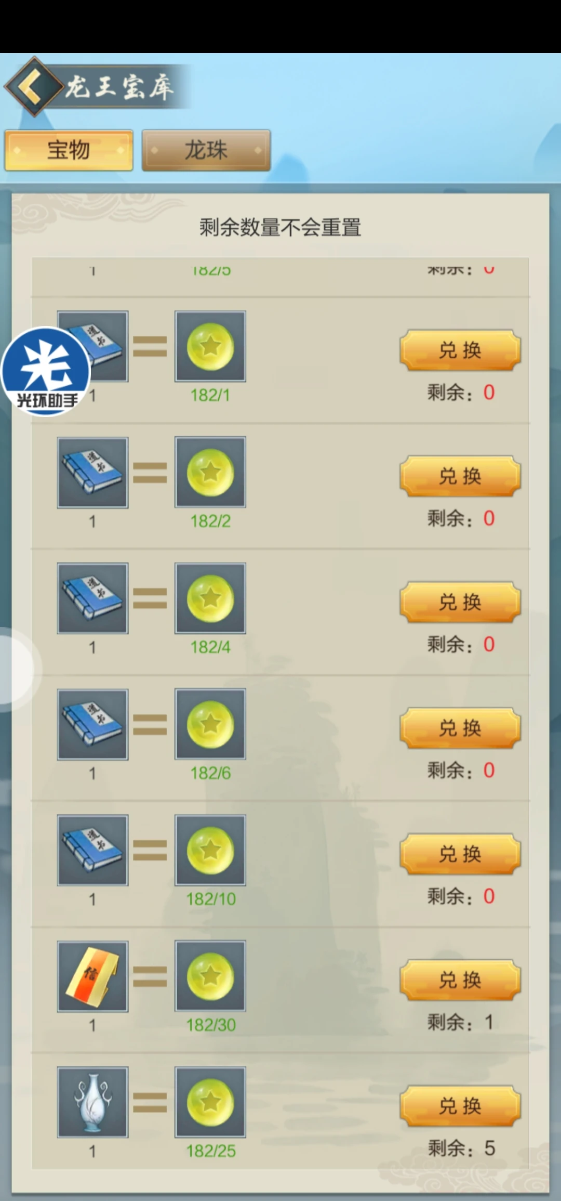Tap the dragon pearl coin above 182/30
The height and width of the screenshot is (1201, 561).
pos(210,976)
